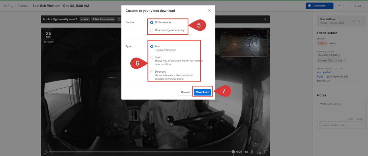Viewport: 368px width, 156px height.
Task: Click the replay icon in video player
Action: click(45, 152)
